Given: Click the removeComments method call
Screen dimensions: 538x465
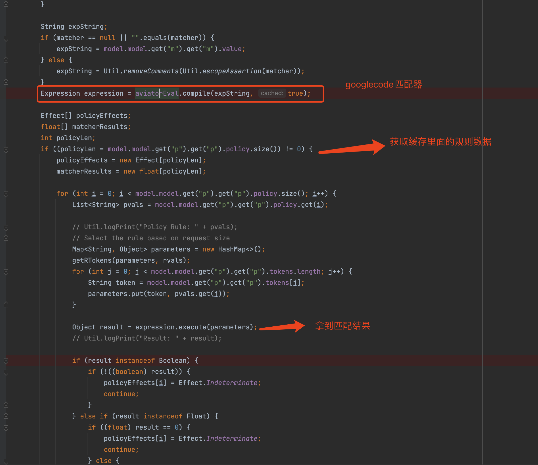Looking at the screenshot, I should pos(151,71).
